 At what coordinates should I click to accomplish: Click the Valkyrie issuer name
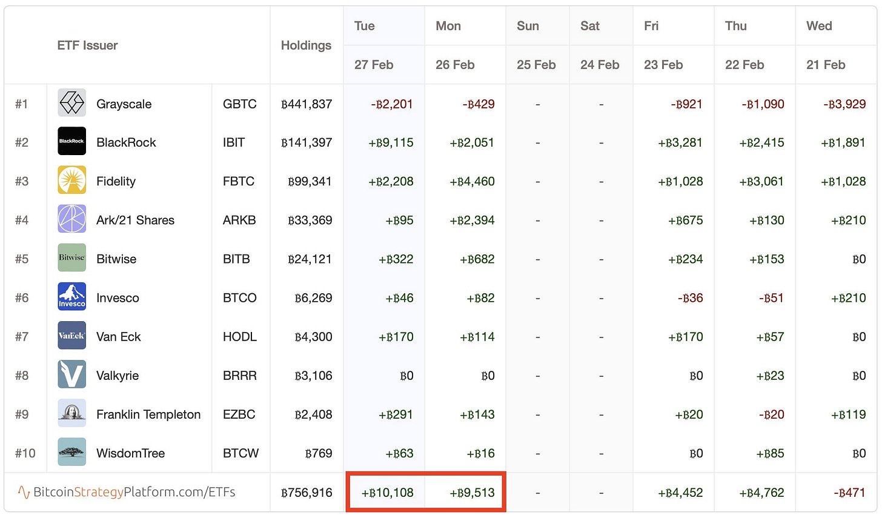pos(118,376)
